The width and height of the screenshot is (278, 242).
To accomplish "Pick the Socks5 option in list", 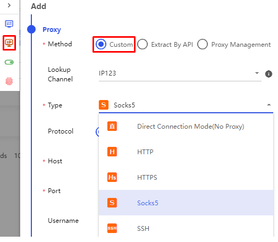I will point(186,203).
